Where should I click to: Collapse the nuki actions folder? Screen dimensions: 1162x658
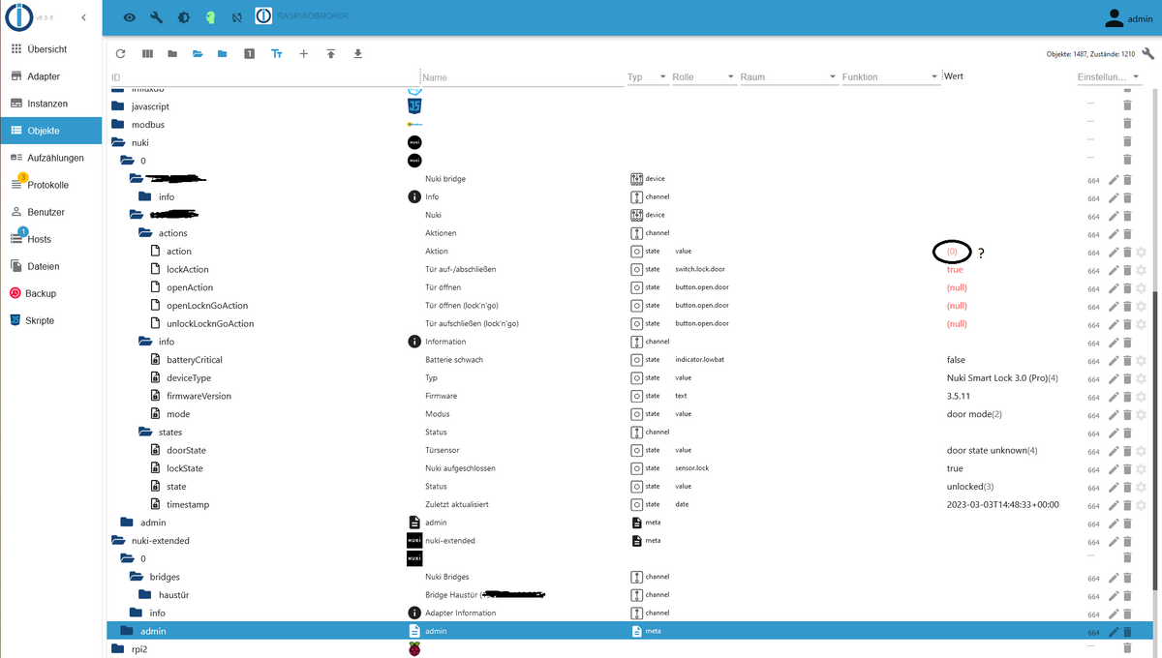click(145, 233)
